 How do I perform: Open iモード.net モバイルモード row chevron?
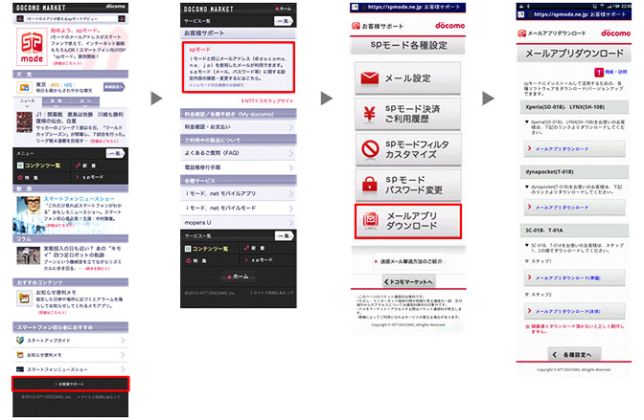290,209
